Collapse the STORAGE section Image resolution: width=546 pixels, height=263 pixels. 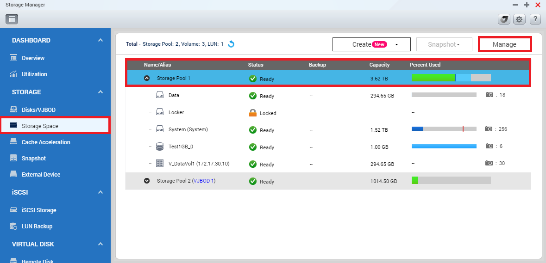click(100, 92)
